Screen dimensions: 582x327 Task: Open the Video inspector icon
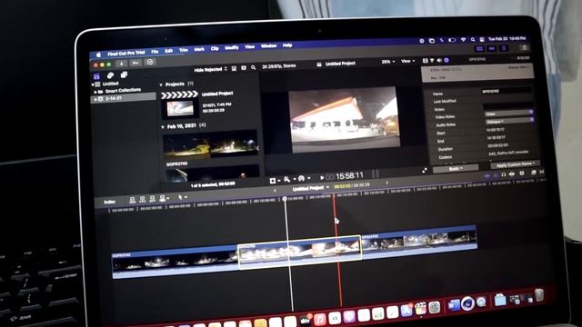click(x=426, y=61)
